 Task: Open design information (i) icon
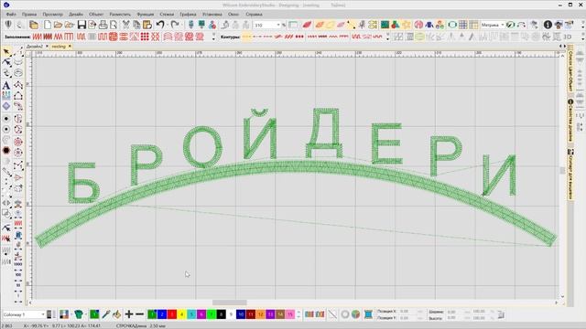click(548, 25)
